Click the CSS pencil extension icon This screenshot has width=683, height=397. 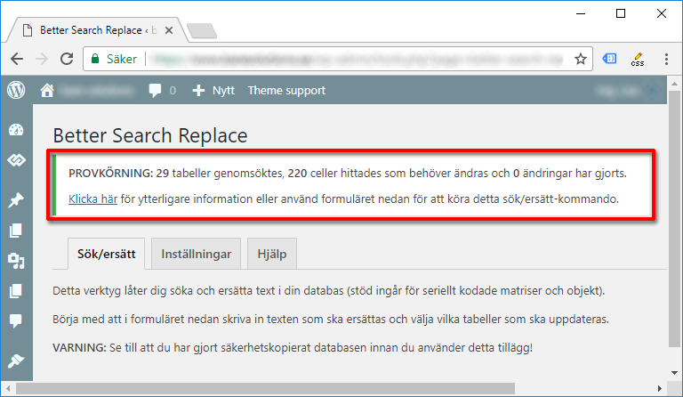pos(637,59)
